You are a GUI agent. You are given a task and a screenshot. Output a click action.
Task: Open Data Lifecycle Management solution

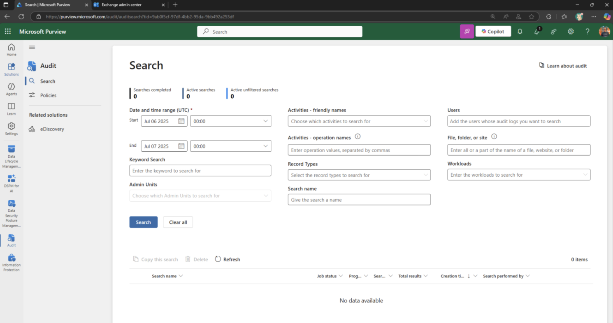tap(12, 157)
